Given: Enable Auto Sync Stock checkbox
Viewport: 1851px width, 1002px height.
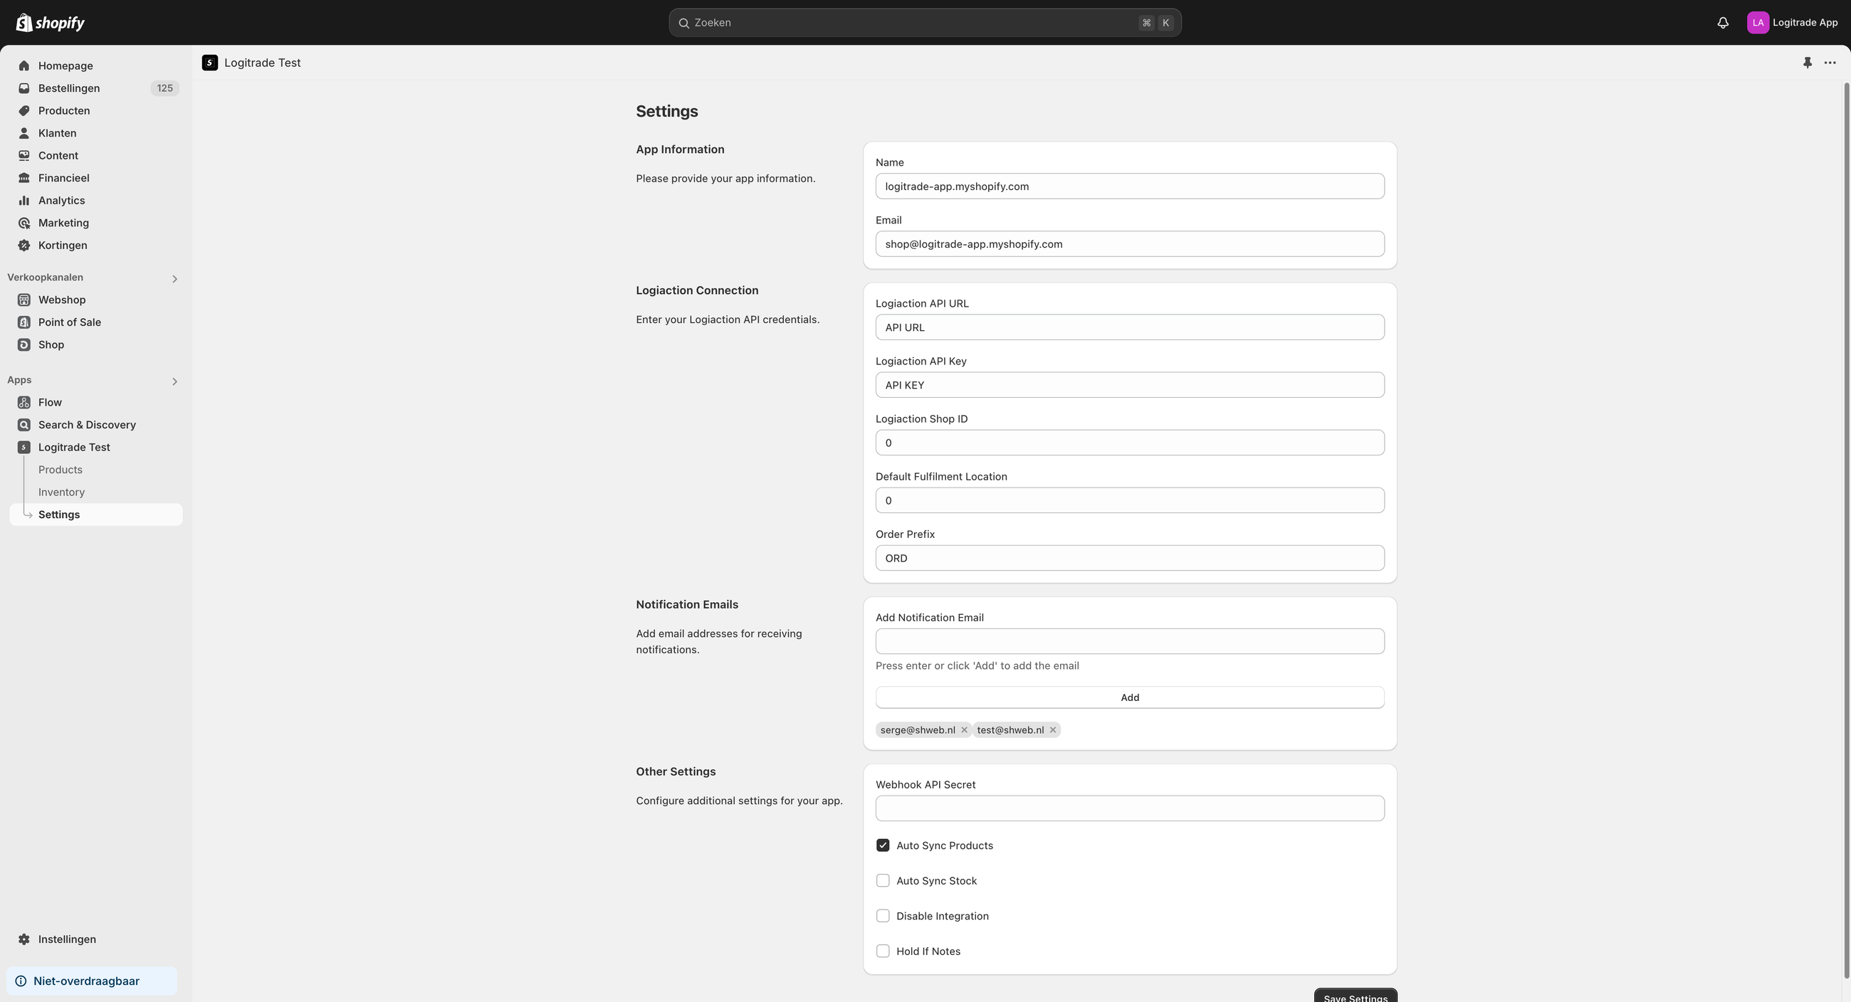Looking at the screenshot, I should [x=882, y=880].
